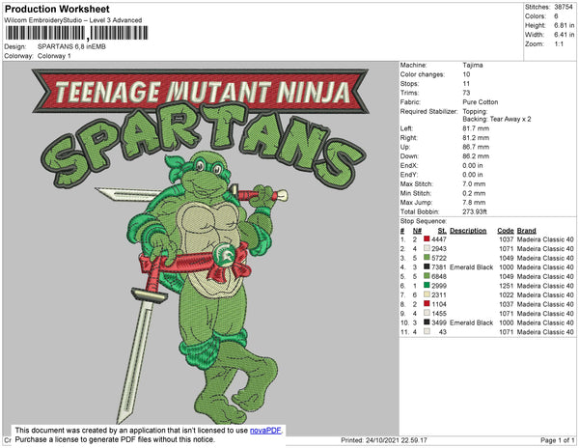Screen dimensions: 579x448
Task: Click the barcode under the Wilcom EmbroideryStudio line
Action: [76, 33]
